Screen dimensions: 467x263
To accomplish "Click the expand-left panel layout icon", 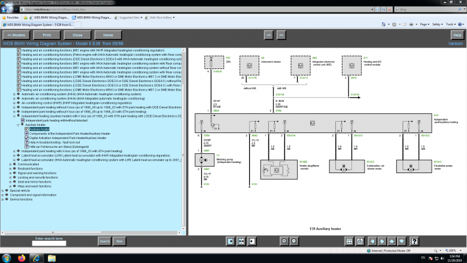I will (231, 241).
